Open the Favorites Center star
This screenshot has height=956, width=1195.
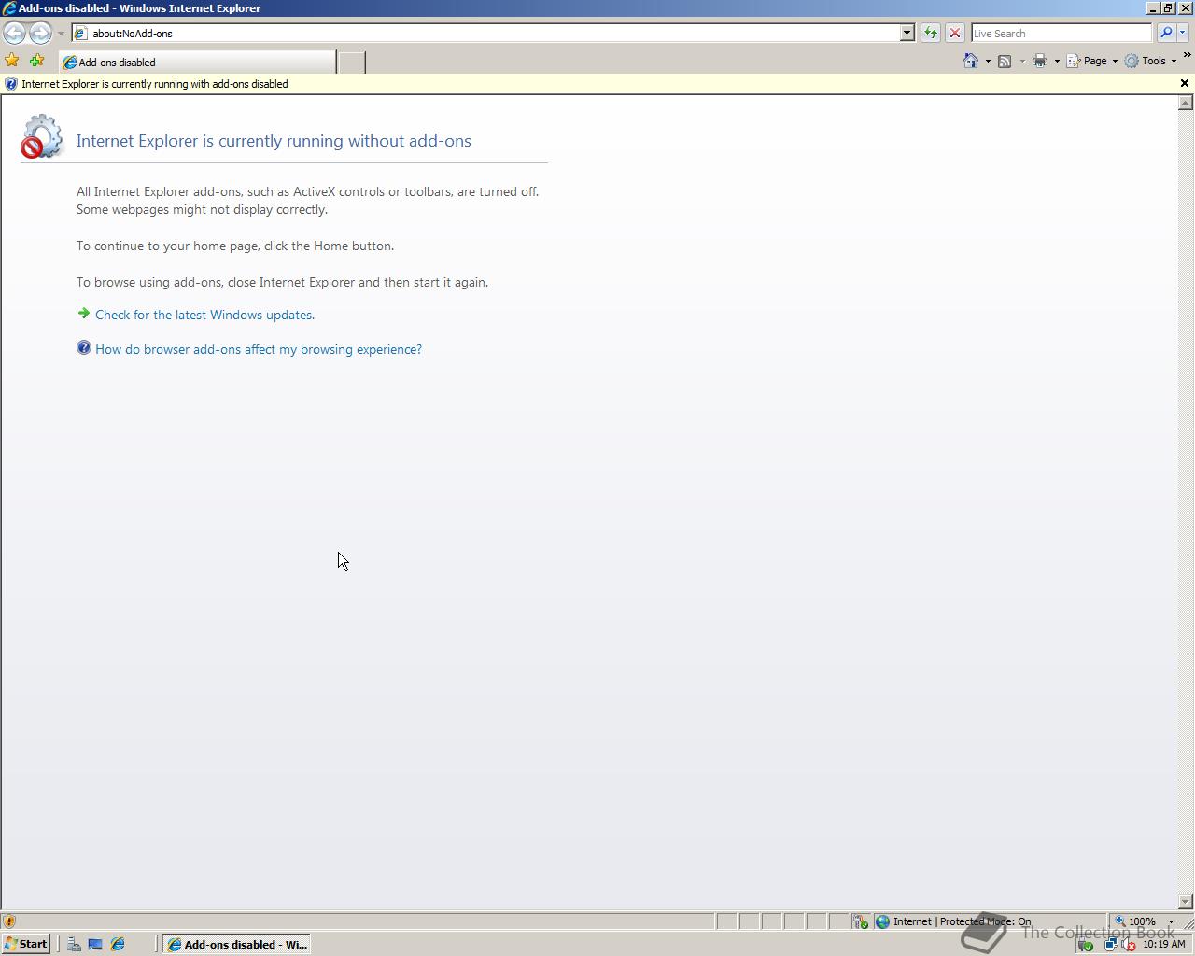pos(12,61)
